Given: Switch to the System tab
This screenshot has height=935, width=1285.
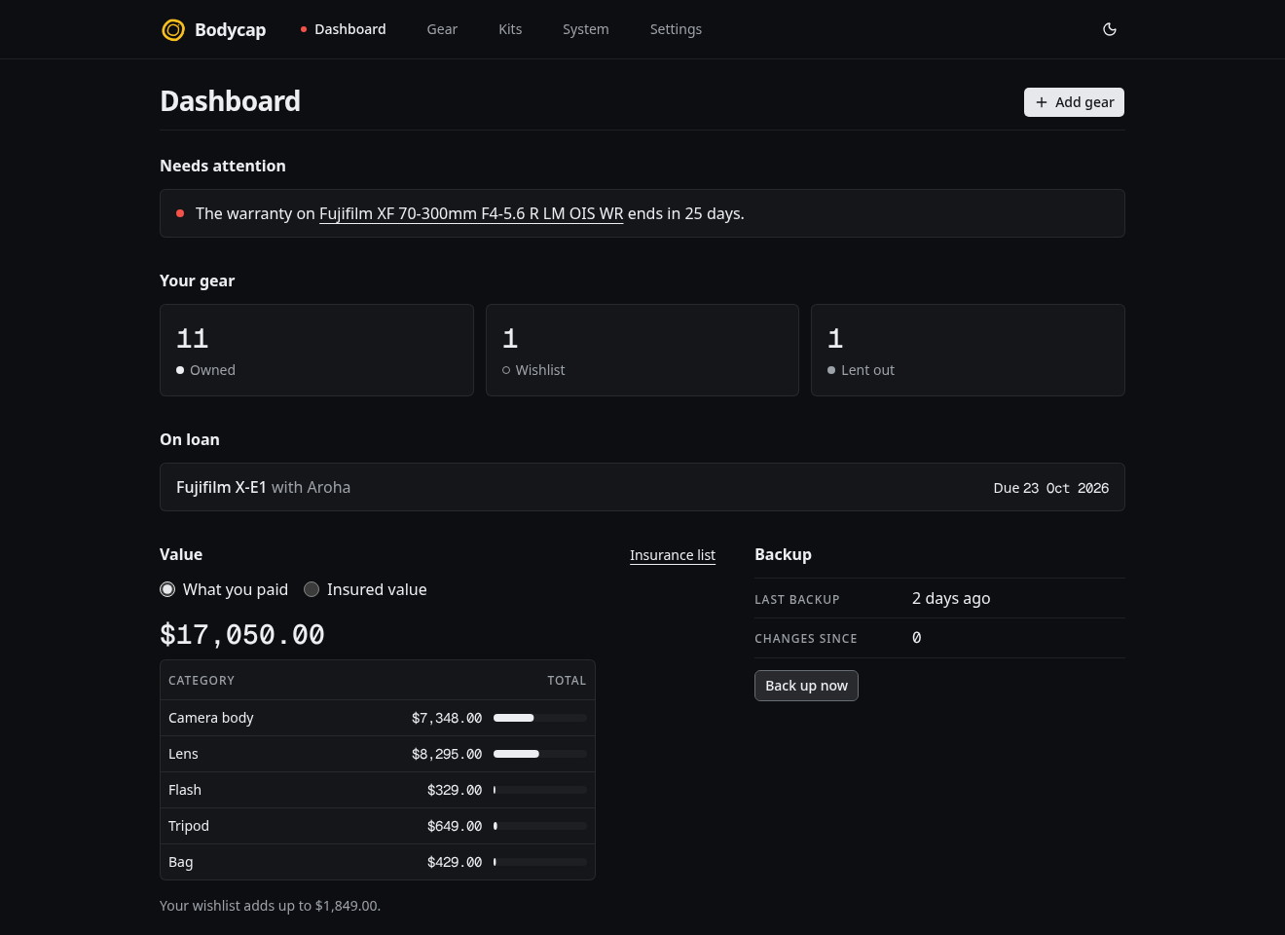Looking at the screenshot, I should [x=586, y=29].
